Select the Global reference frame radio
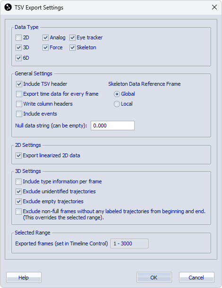Viewport: 222px width, 288px height. click(x=117, y=94)
